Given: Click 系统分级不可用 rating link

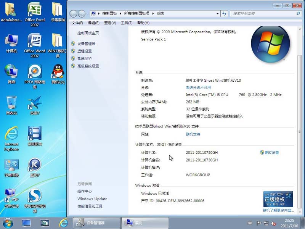Looking at the screenshot, I should pos(198,88).
